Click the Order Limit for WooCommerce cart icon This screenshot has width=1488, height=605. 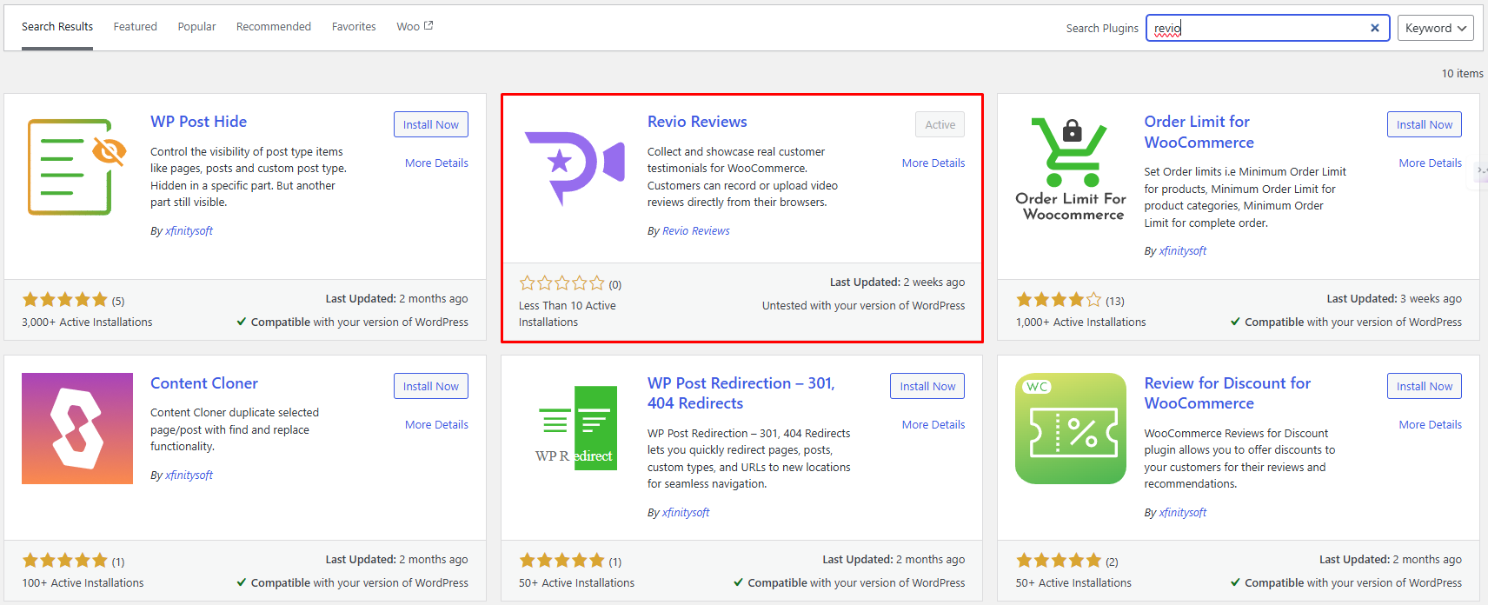1071,167
